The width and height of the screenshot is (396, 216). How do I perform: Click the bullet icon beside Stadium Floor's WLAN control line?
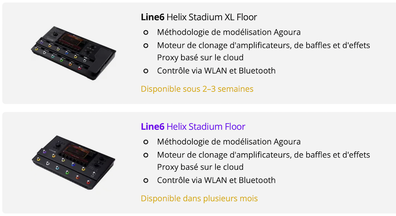146,180
